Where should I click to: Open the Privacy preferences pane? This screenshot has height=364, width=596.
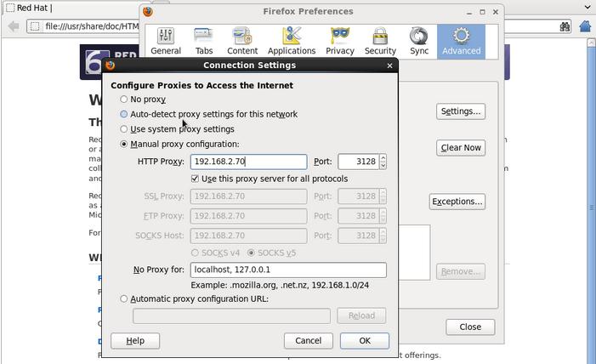tap(340, 42)
